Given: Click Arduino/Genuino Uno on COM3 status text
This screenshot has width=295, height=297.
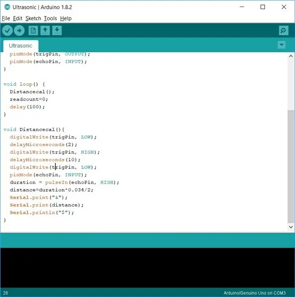Looking at the screenshot, I should coord(254,293).
